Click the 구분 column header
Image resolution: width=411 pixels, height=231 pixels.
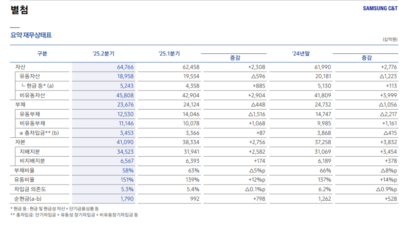(x=42, y=54)
